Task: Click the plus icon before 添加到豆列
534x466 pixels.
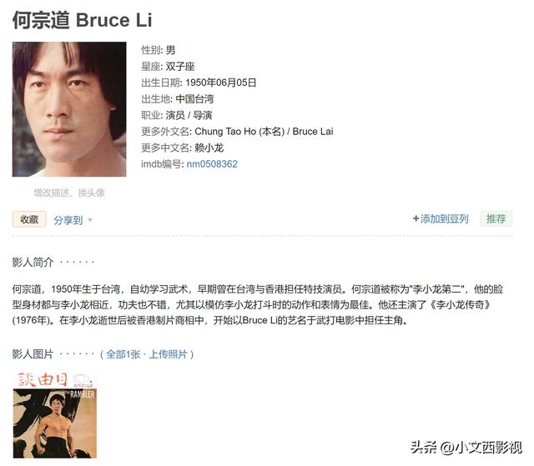Action: [x=416, y=218]
